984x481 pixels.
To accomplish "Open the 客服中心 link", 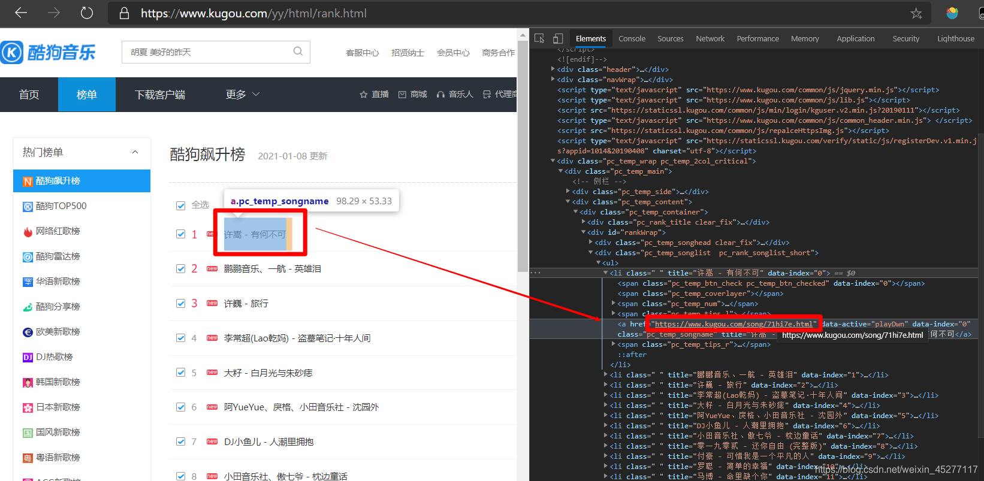I will [x=363, y=53].
